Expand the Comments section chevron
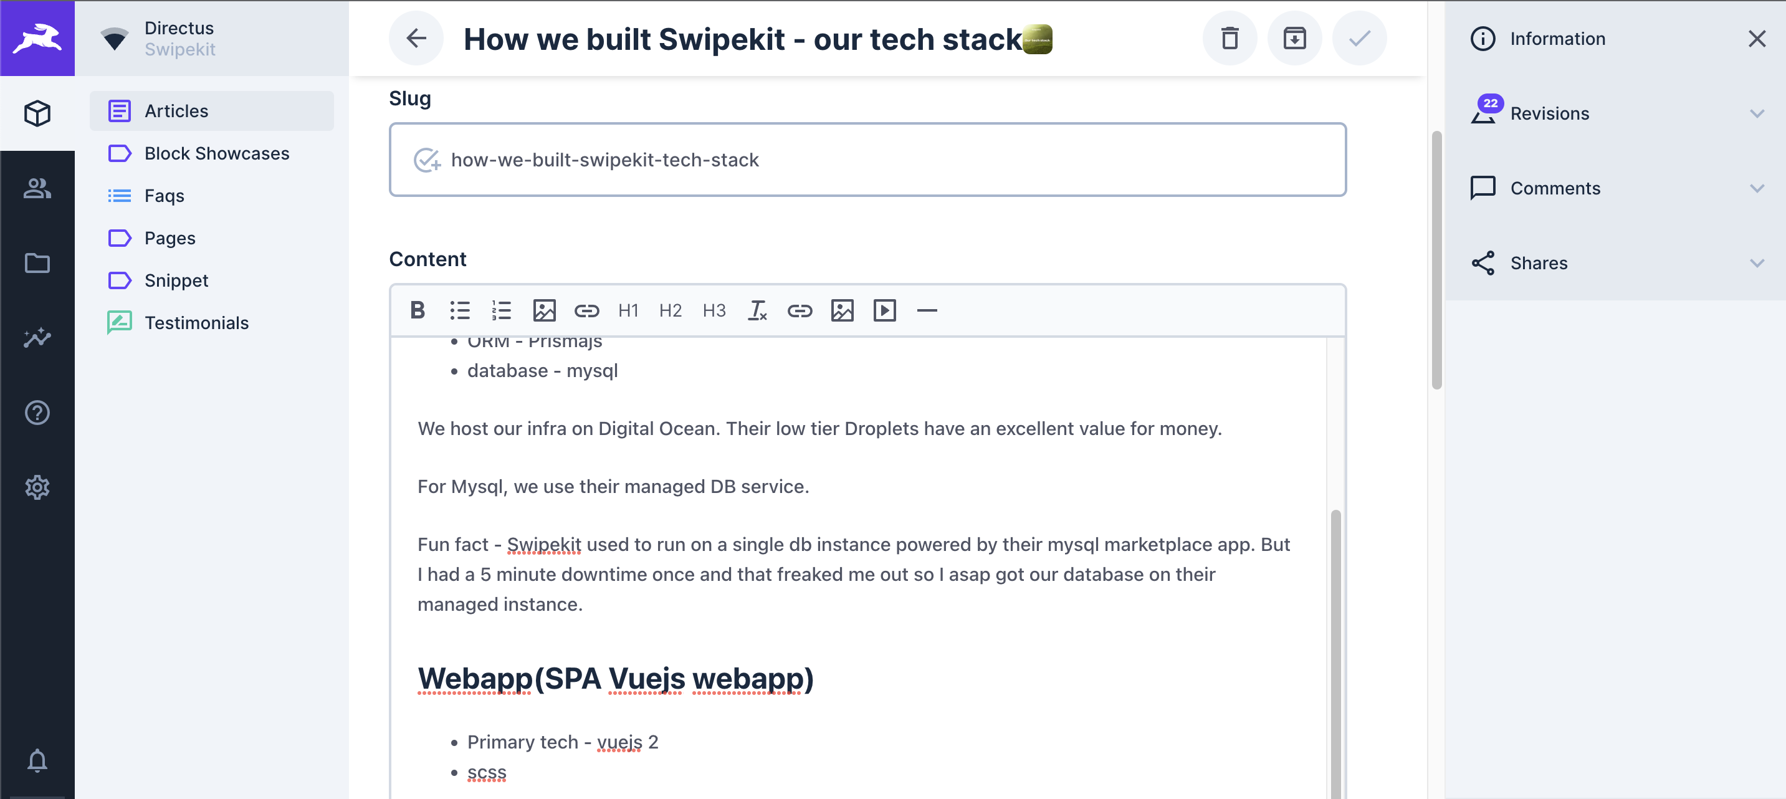Screen dimensions: 1786x799 click(1757, 188)
